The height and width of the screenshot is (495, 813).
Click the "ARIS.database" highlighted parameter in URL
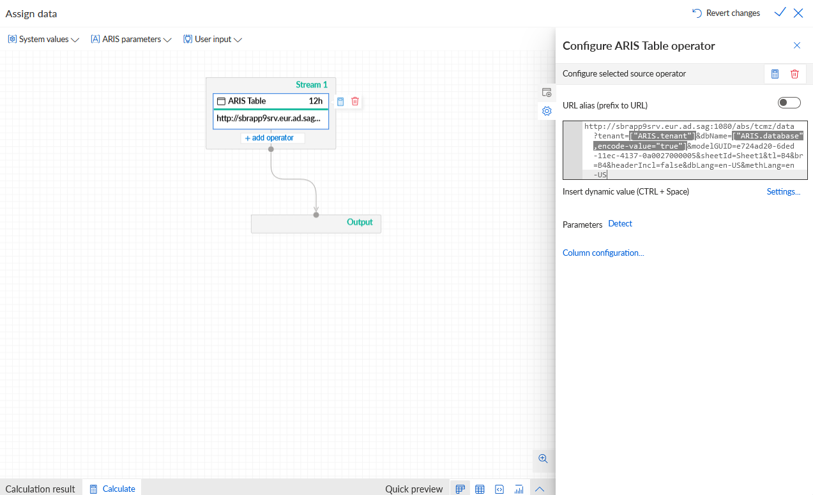(x=768, y=136)
